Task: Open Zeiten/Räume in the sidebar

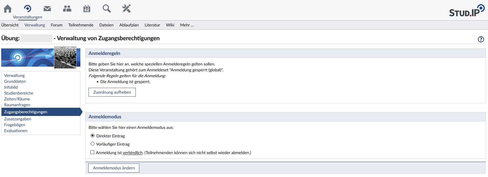Action: pyautogui.click(x=17, y=99)
